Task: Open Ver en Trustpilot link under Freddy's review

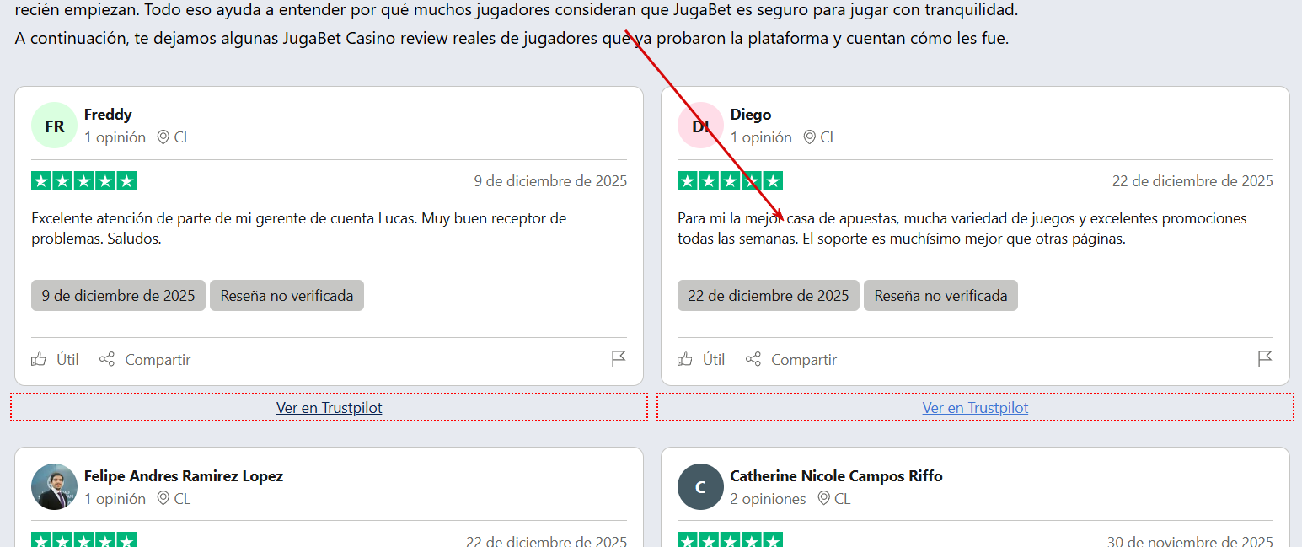Action: click(x=329, y=408)
